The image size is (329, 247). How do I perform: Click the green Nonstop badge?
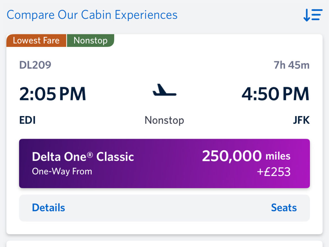(90, 41)
